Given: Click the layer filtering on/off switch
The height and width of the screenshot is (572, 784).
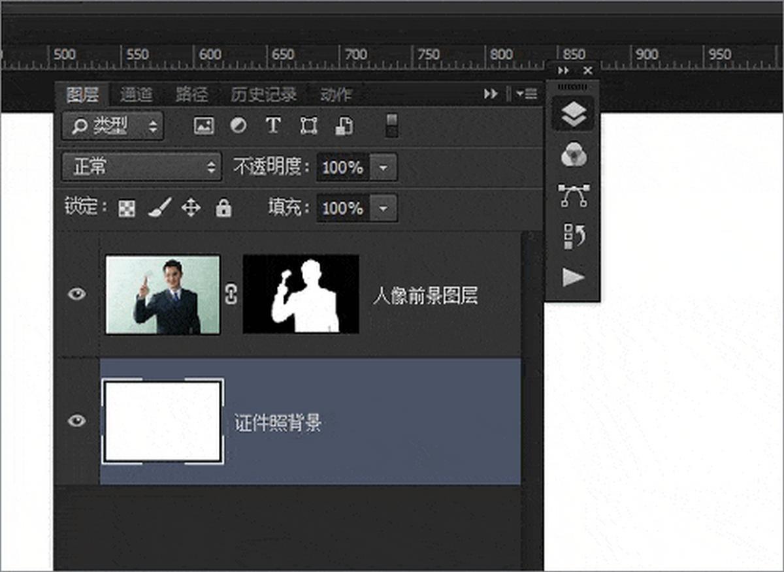Looking at the screenshot, I should pyautogui.click(x=392, y=126).
